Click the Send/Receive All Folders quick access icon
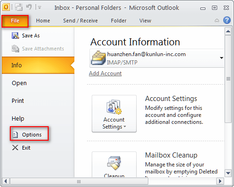 (x=19, y=7)
